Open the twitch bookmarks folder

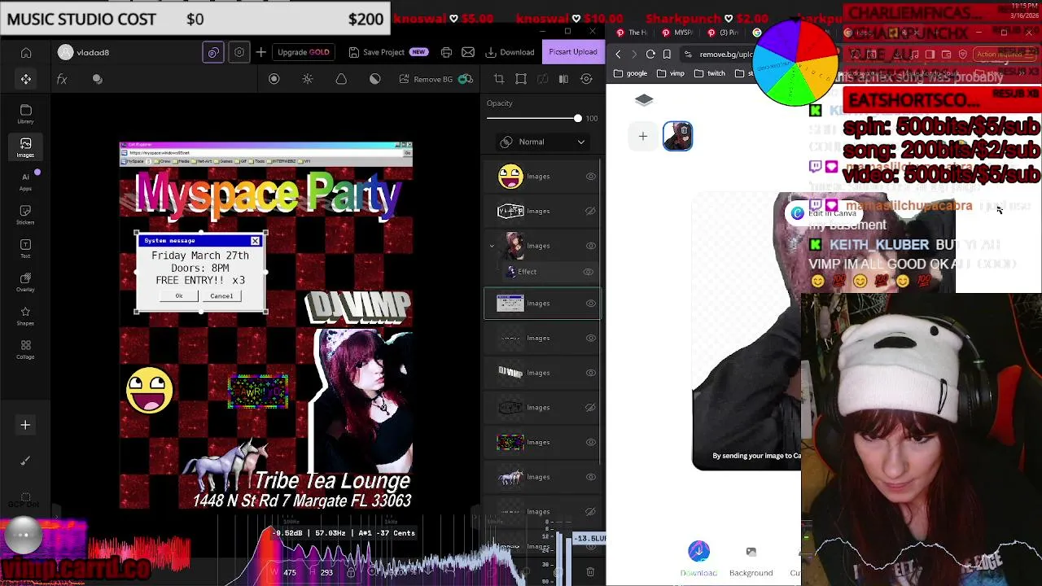tap(710, 73)
